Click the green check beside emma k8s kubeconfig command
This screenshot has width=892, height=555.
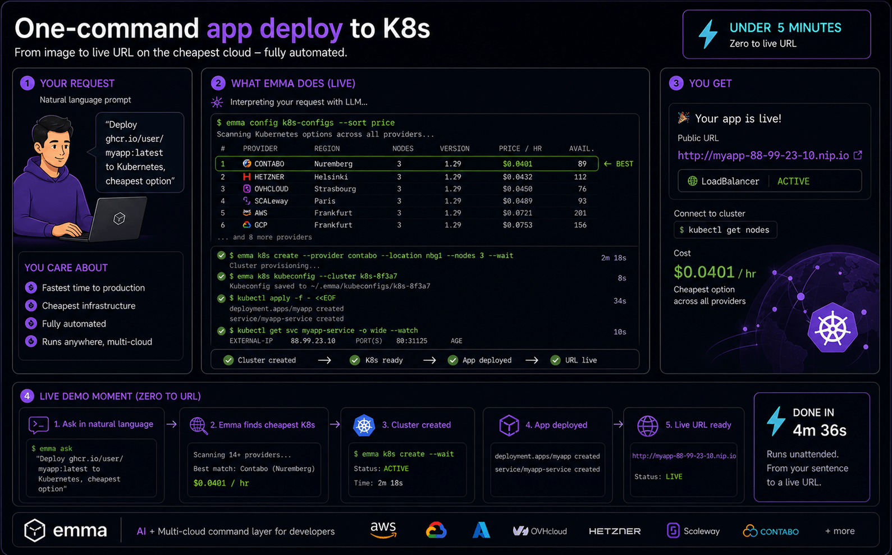pyautogui.click(x=222, y=276)
